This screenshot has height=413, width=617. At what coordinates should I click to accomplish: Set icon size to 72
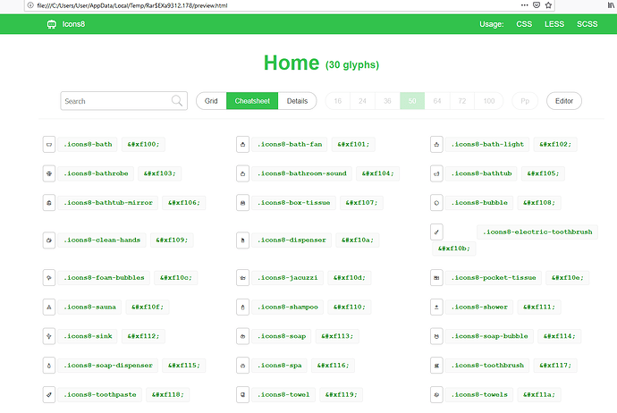(462, 101)
